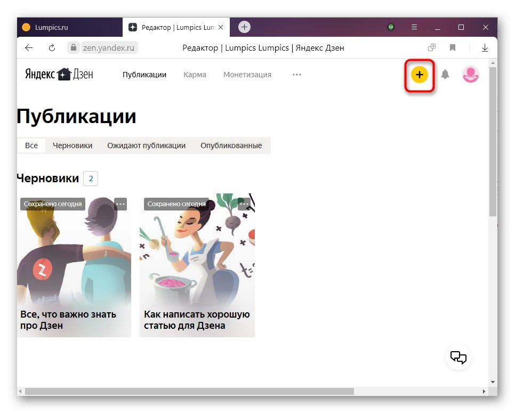Image resolution: width=515 pixels, height=413 pixels.
Task: Bookmark the page with the star icon
Action: pyautogui.click(x=453, y=47)
